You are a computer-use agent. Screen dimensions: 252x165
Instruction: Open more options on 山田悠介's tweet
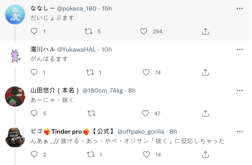239,90
